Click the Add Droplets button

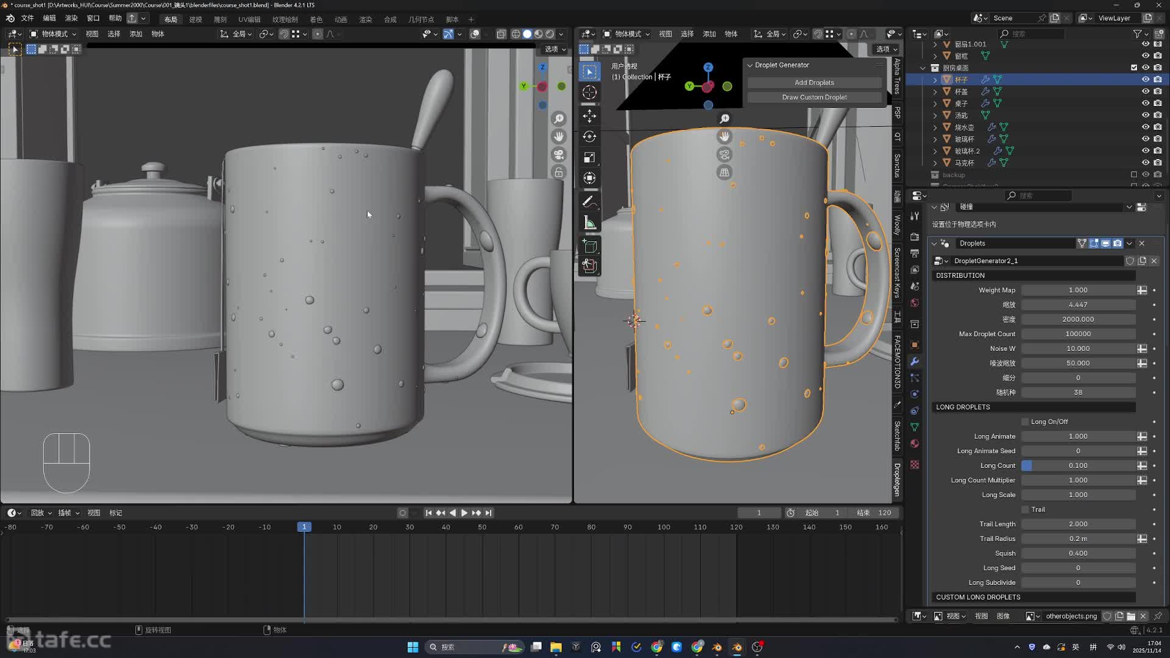[x=814, y=82]
